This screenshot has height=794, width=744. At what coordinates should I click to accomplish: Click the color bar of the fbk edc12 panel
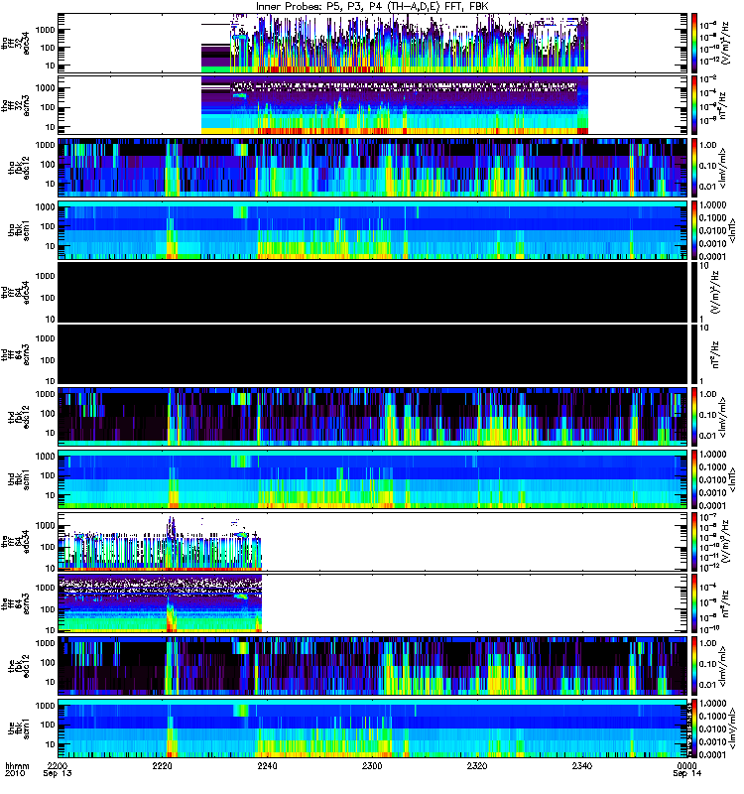pyautogui.click(x=694, y=666)
